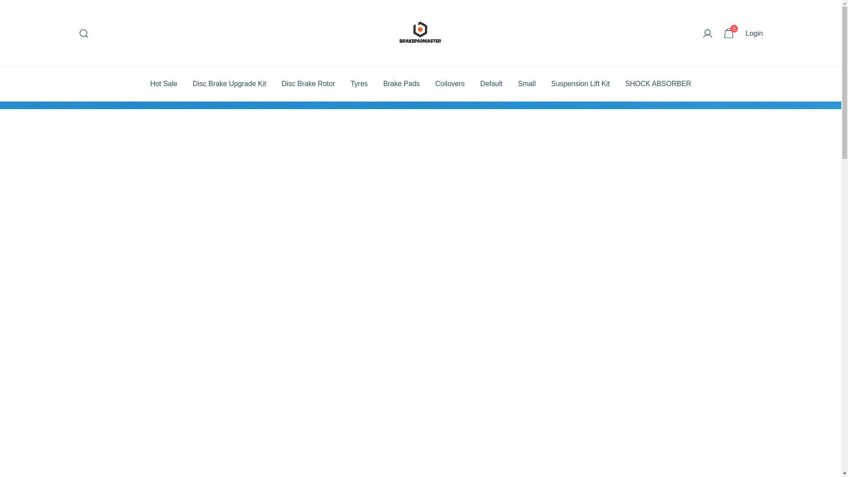This screenshot has height=477, width=848.
Task: Go to SHOCK ABSORBER category
Action: (x=658, y=84)
